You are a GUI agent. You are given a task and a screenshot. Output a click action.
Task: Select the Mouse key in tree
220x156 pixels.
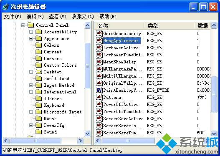50,118
